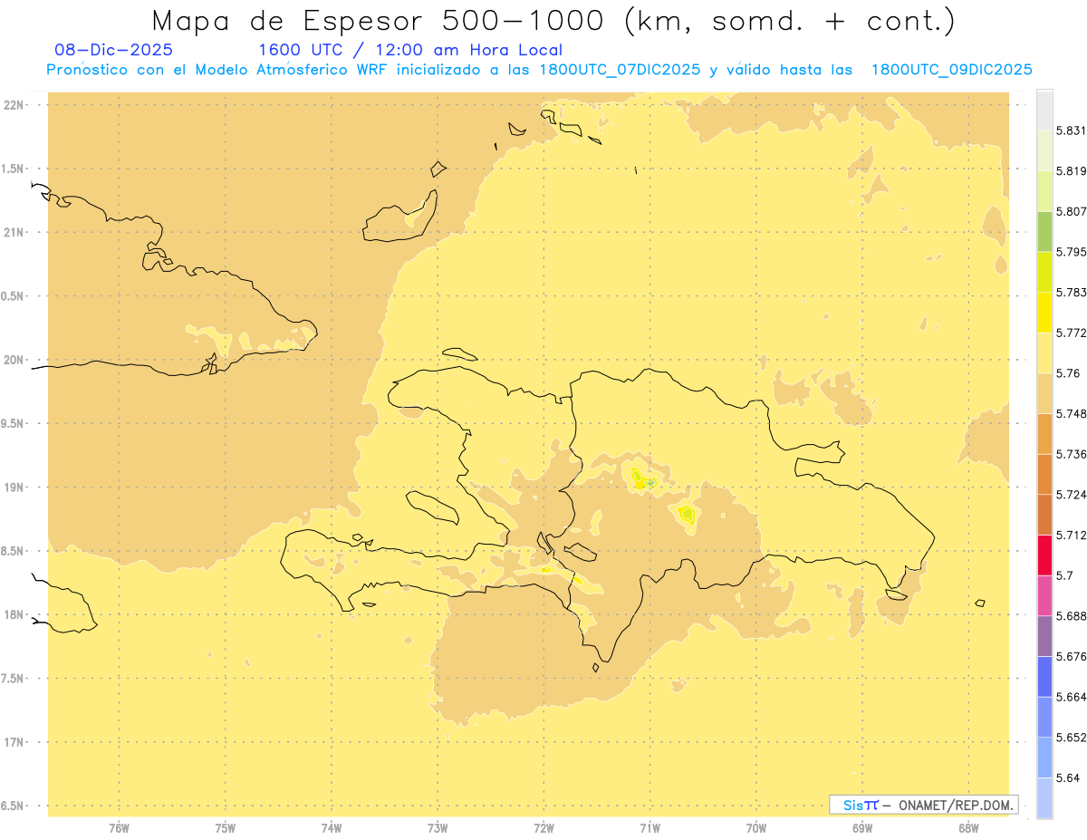1087x840 pixels.
Task: Pick the pale yellow swatch between 5.76 and 5.772
Action: click(x=1044, y=352)
